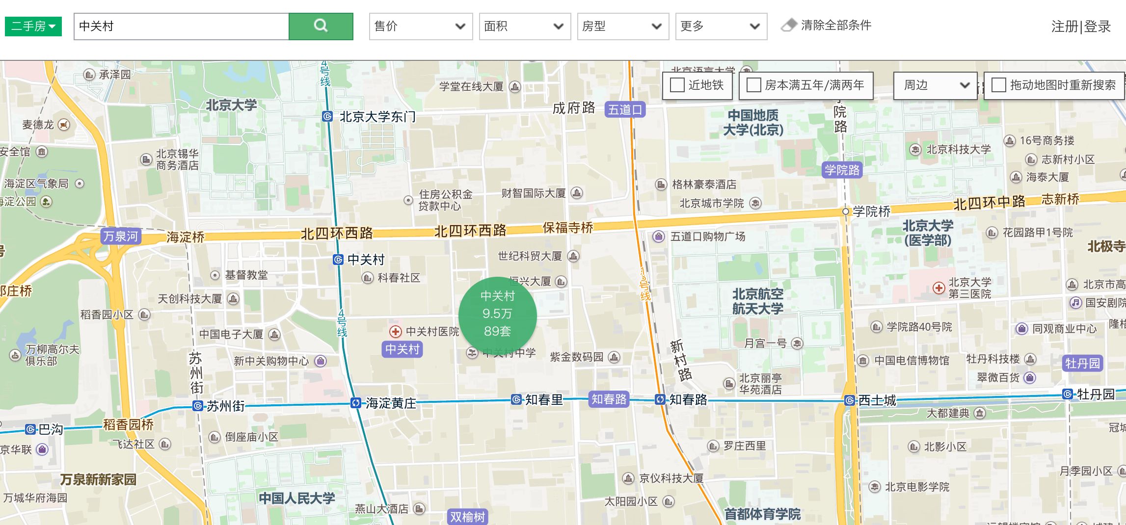Click the 学院桥 bridge label
1126x525 pixels.
[871, 211]
